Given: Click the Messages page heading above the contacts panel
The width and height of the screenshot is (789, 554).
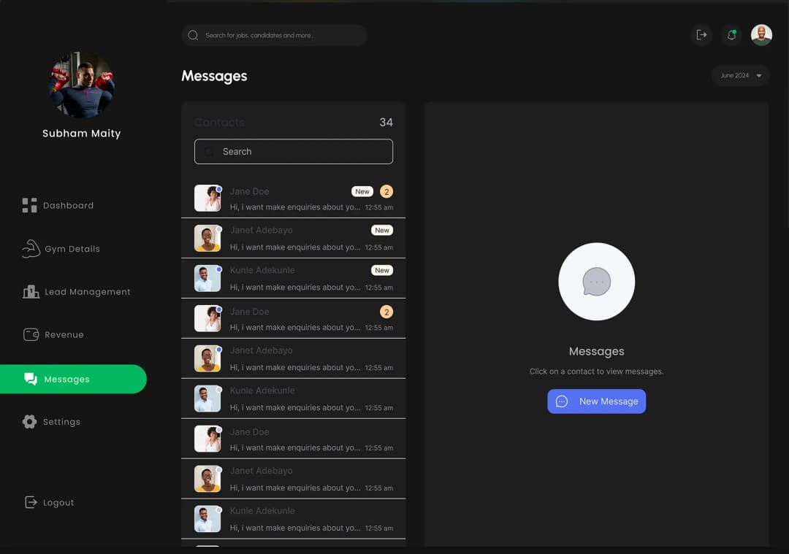Looking at the screenshot, I should tap(214, 76).
